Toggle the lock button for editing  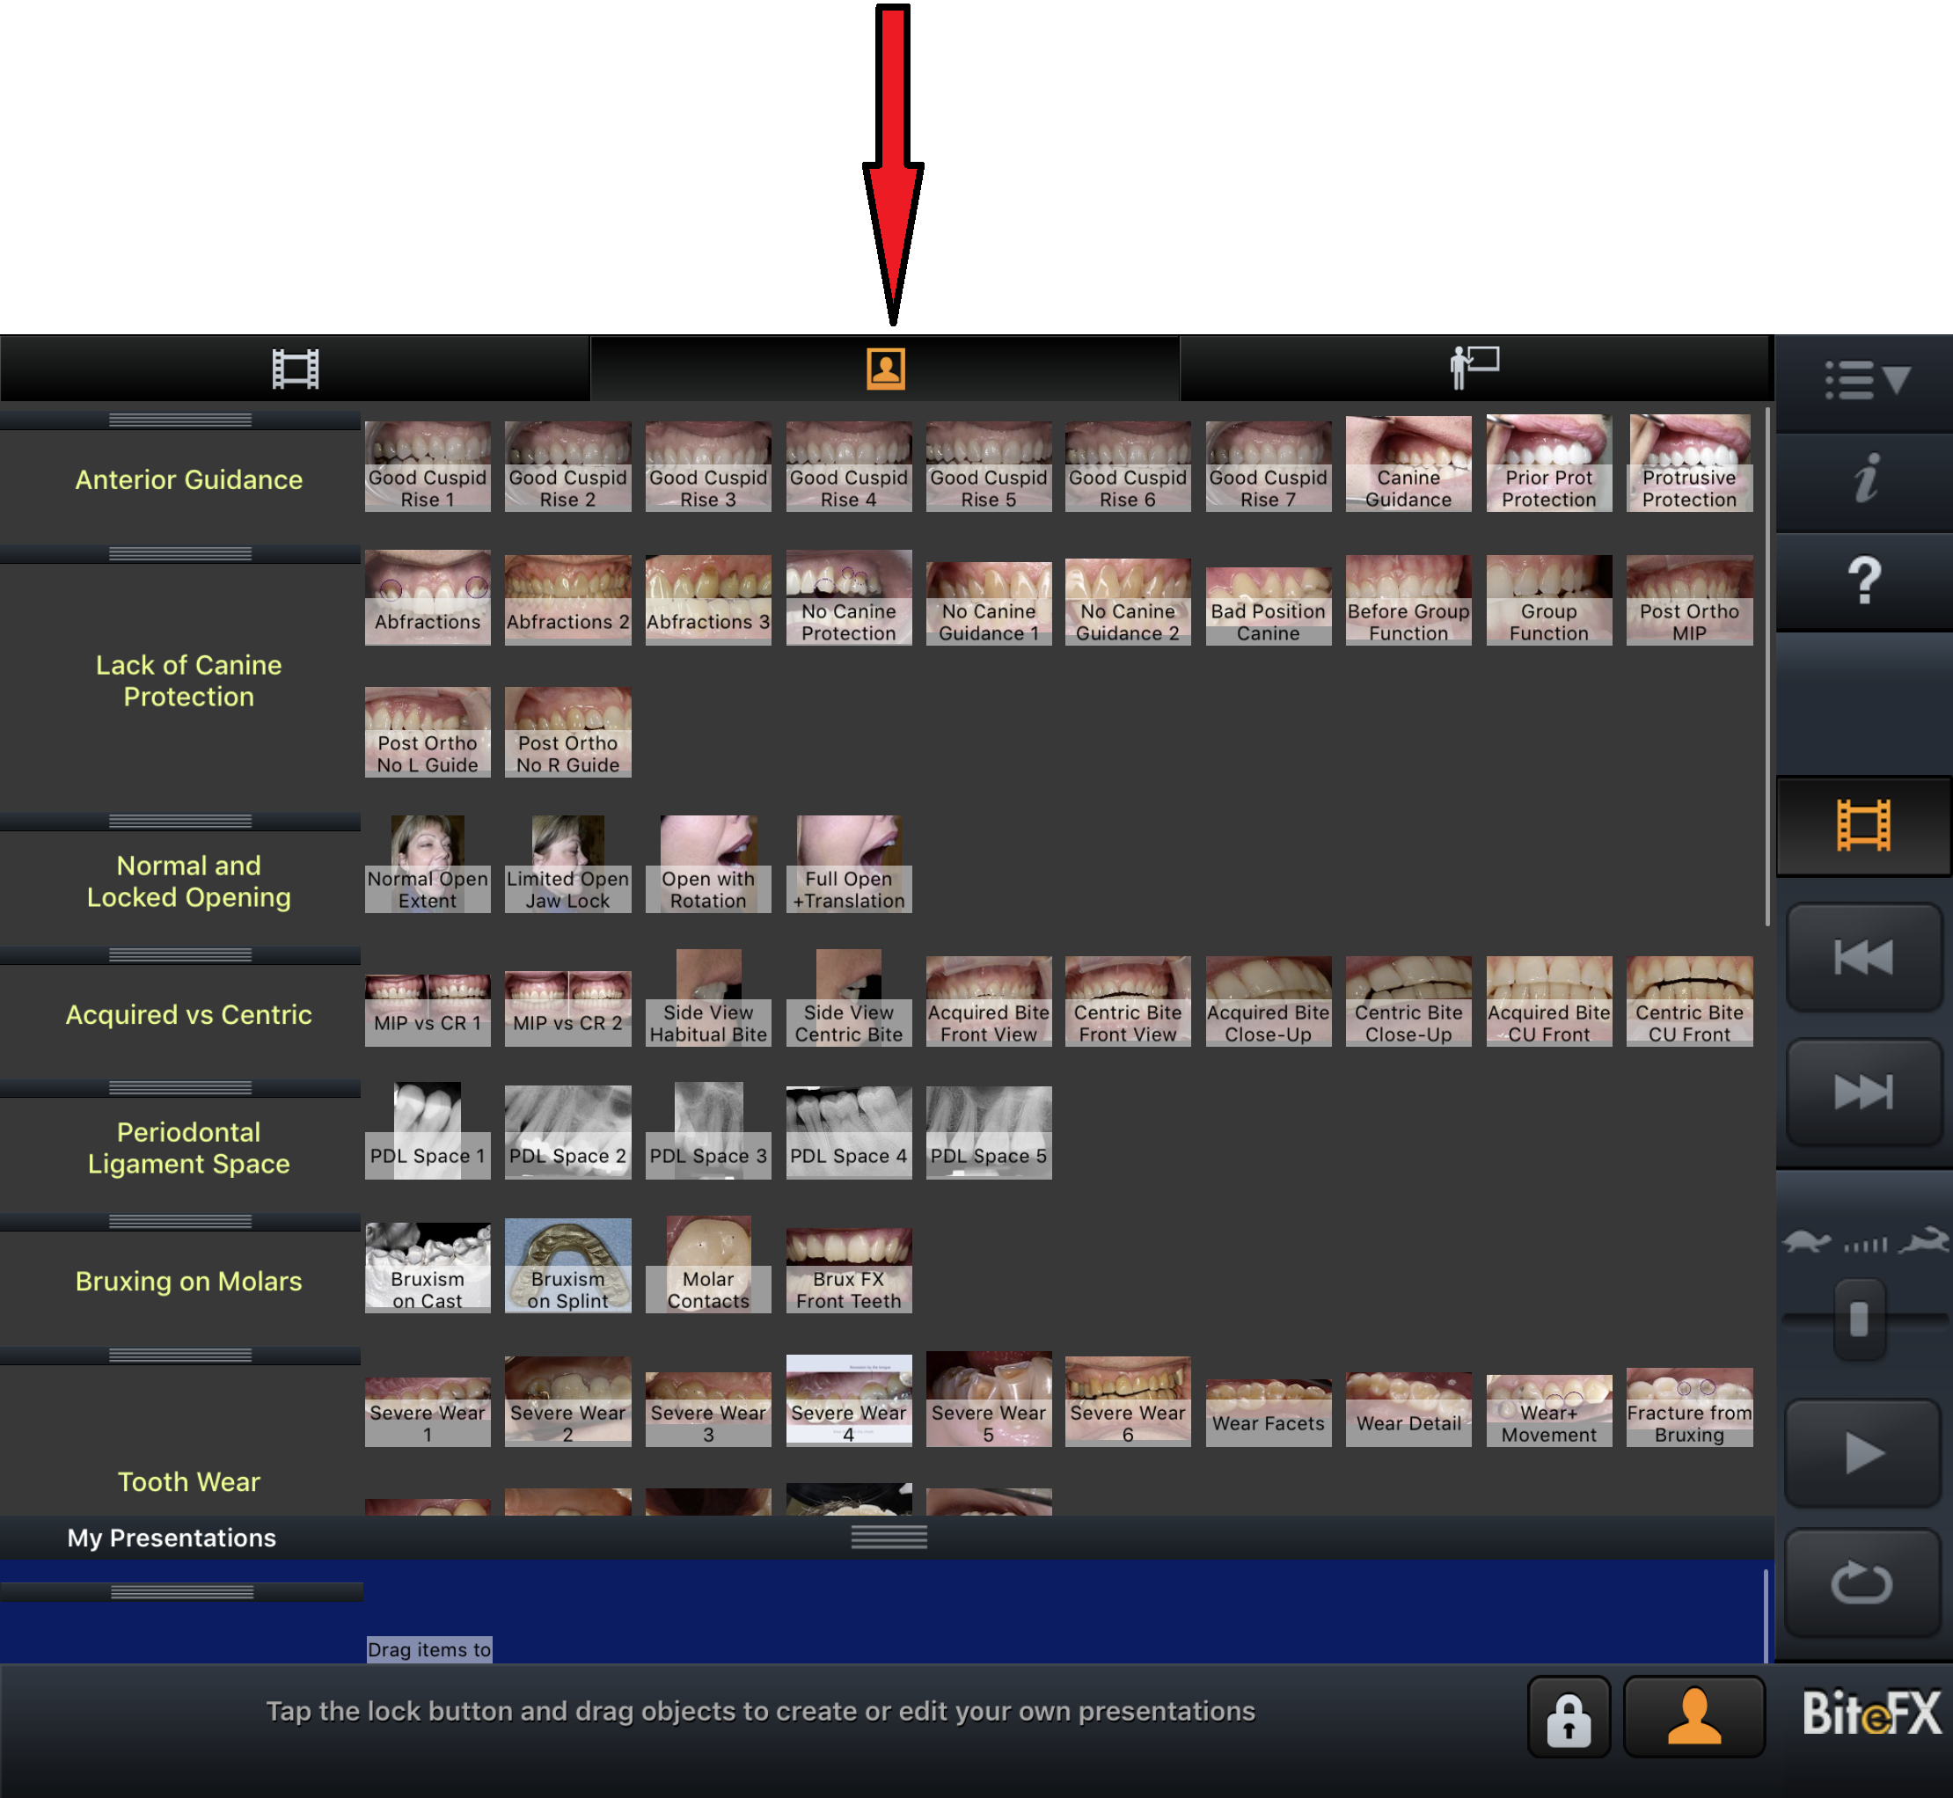click(1568, 1717)
